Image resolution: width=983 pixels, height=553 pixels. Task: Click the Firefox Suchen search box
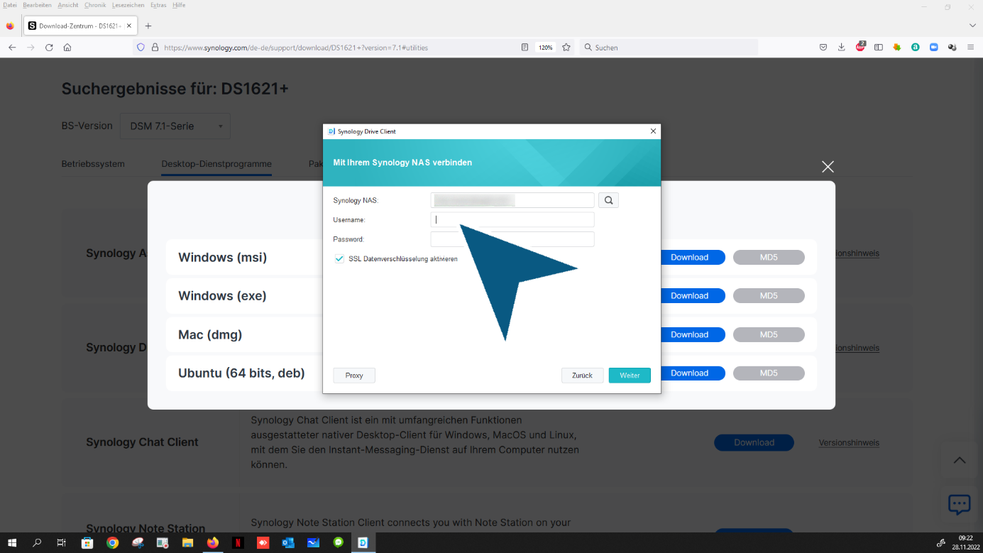pos(669,48)
